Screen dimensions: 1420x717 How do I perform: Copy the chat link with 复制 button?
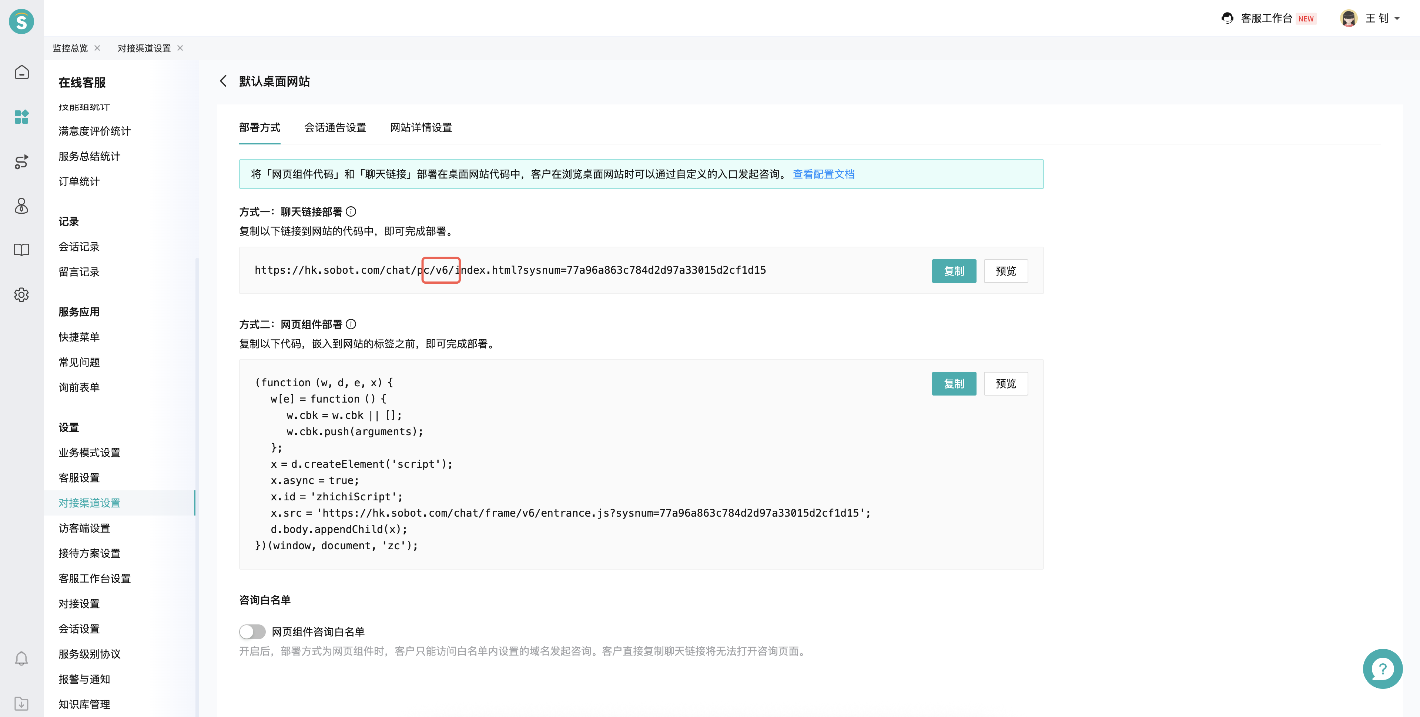954,271
